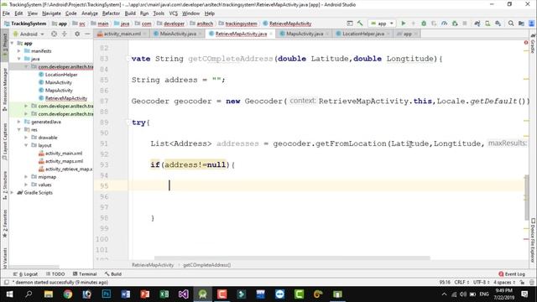The height and width of the screenshot is (302, 537).
Task: Open the Build menu
Action: [x=130, y=13]
